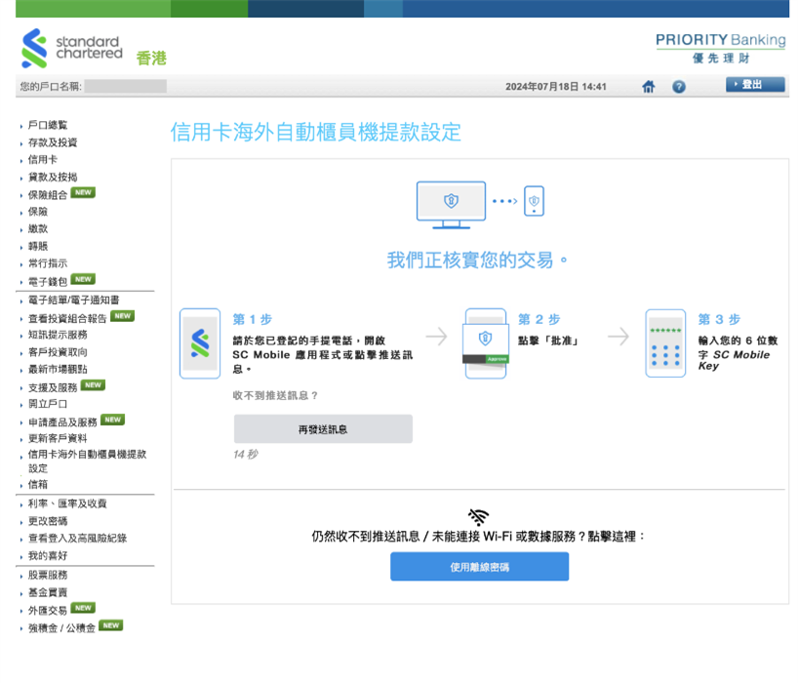
Task: Click the 登出 button at top right
Action: (x=754, y=84)
